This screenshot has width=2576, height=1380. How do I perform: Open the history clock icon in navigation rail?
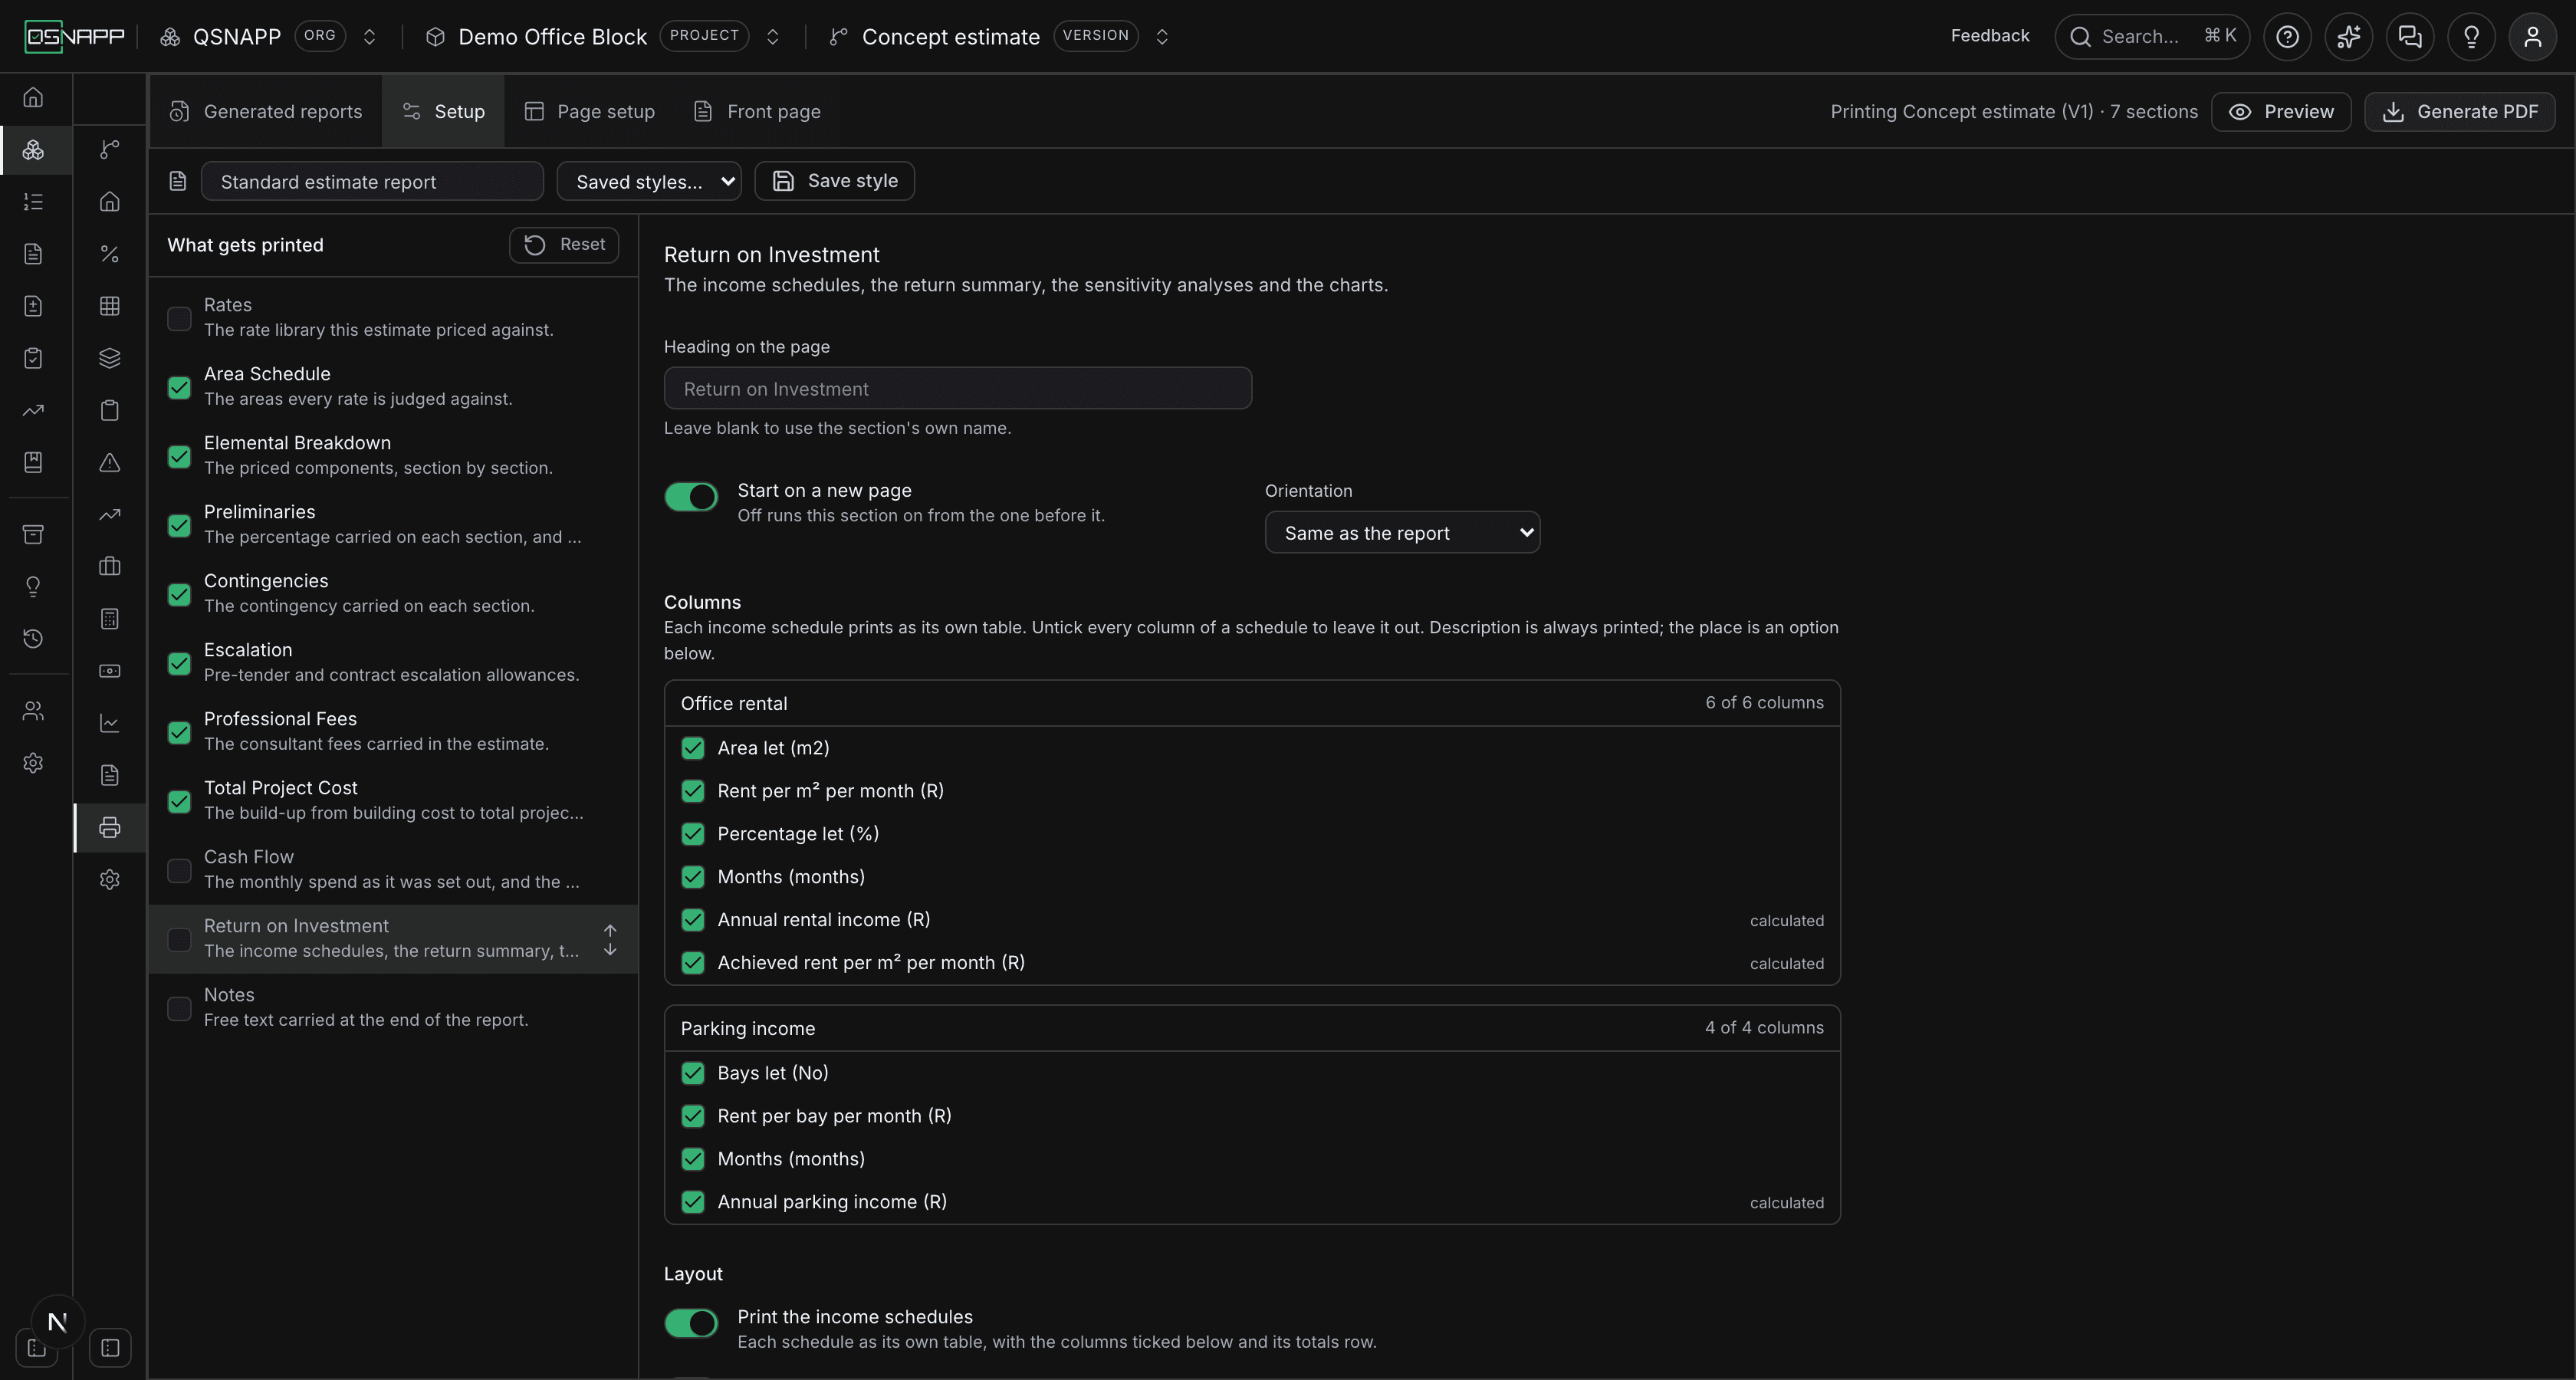[33, 638]
